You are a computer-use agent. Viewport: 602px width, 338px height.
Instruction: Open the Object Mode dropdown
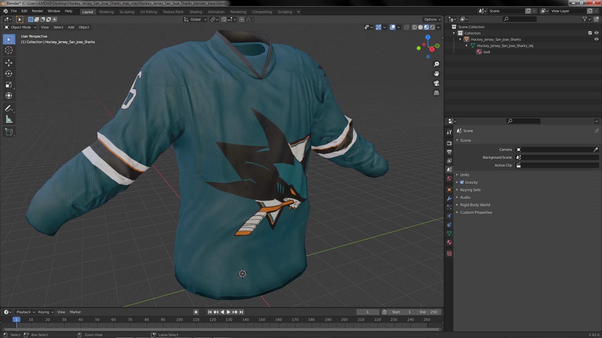(x=20, y=27)
